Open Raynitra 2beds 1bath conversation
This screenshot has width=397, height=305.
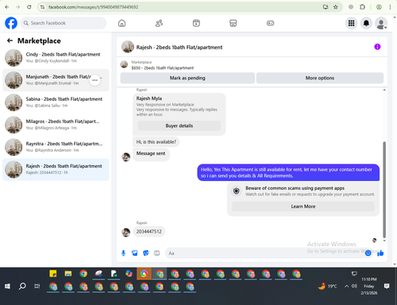56,147
